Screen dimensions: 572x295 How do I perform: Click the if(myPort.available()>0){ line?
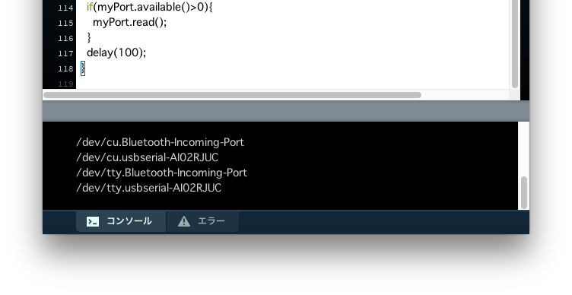(150, 7)
